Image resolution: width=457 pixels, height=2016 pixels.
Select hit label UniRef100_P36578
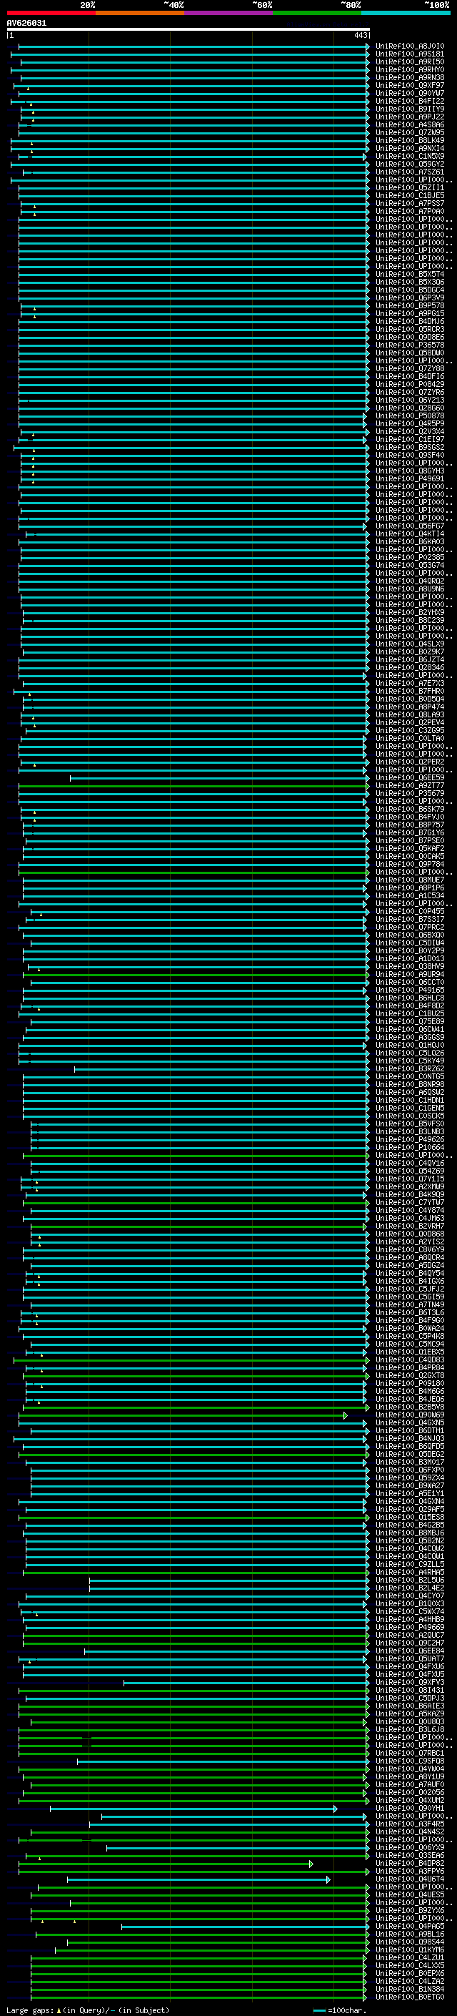pos(410,345)
